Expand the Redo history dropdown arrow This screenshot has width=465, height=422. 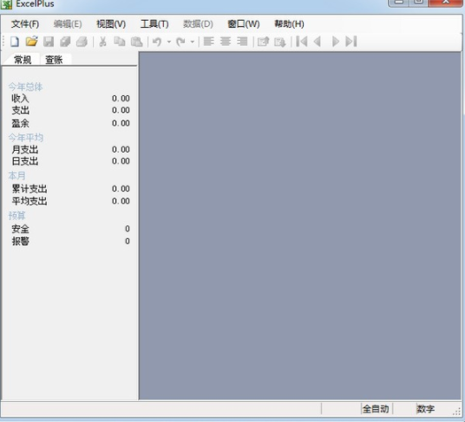point(193,42)
